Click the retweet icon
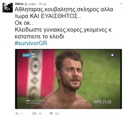 pos(34,113)
